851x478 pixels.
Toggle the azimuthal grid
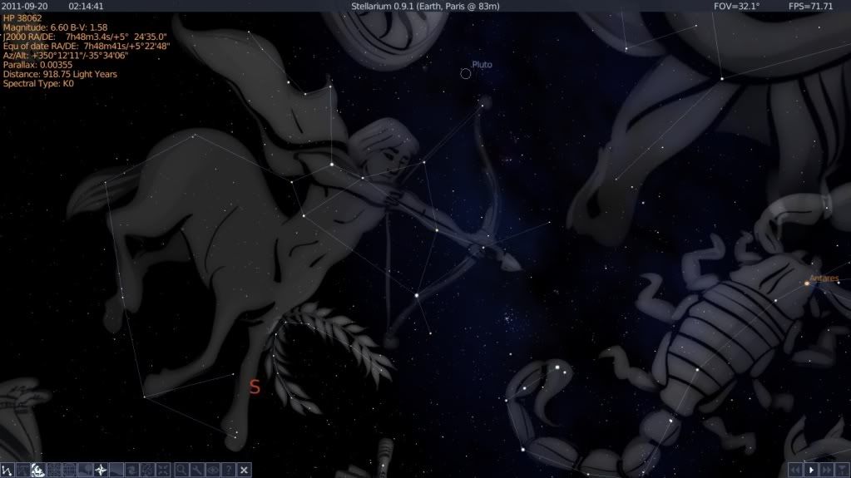(x=54, y=470)
